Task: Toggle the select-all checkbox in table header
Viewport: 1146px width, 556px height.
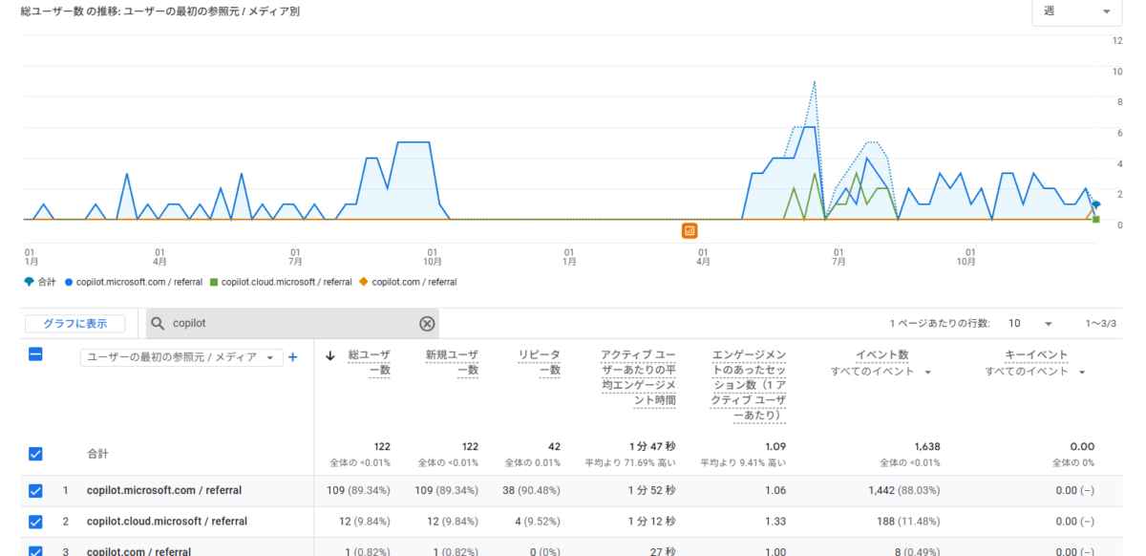Action: 35,354
